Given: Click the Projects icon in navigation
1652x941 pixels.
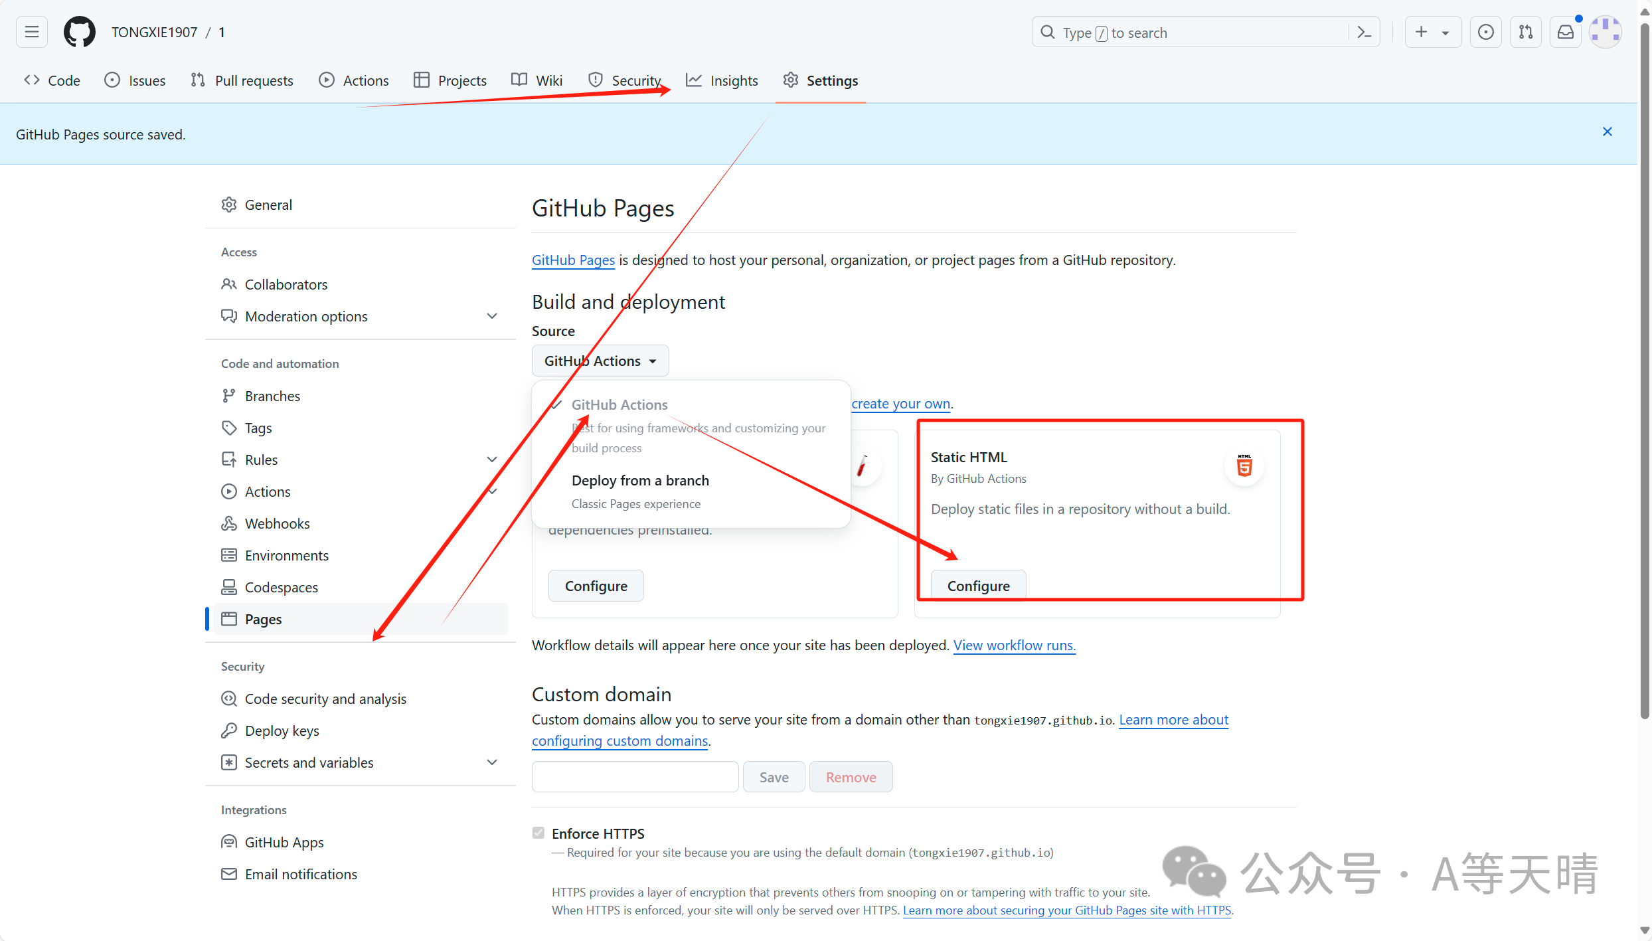Looking at the screenshot, I should click(422, 80).
